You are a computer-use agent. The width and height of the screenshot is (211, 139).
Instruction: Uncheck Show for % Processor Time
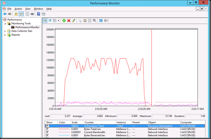tap(48, 126)
